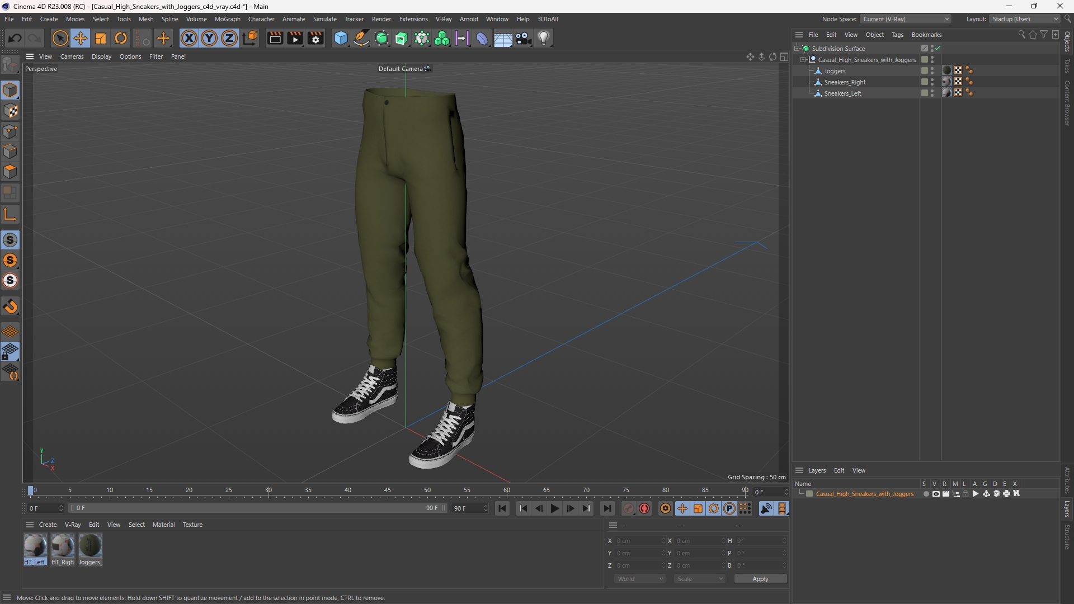Image resolution: width=1074 pixels, height=604 pixels.
Task: Select Sneakers_Right object in tree
Action: pyautogui.click(x=845, y=82)
